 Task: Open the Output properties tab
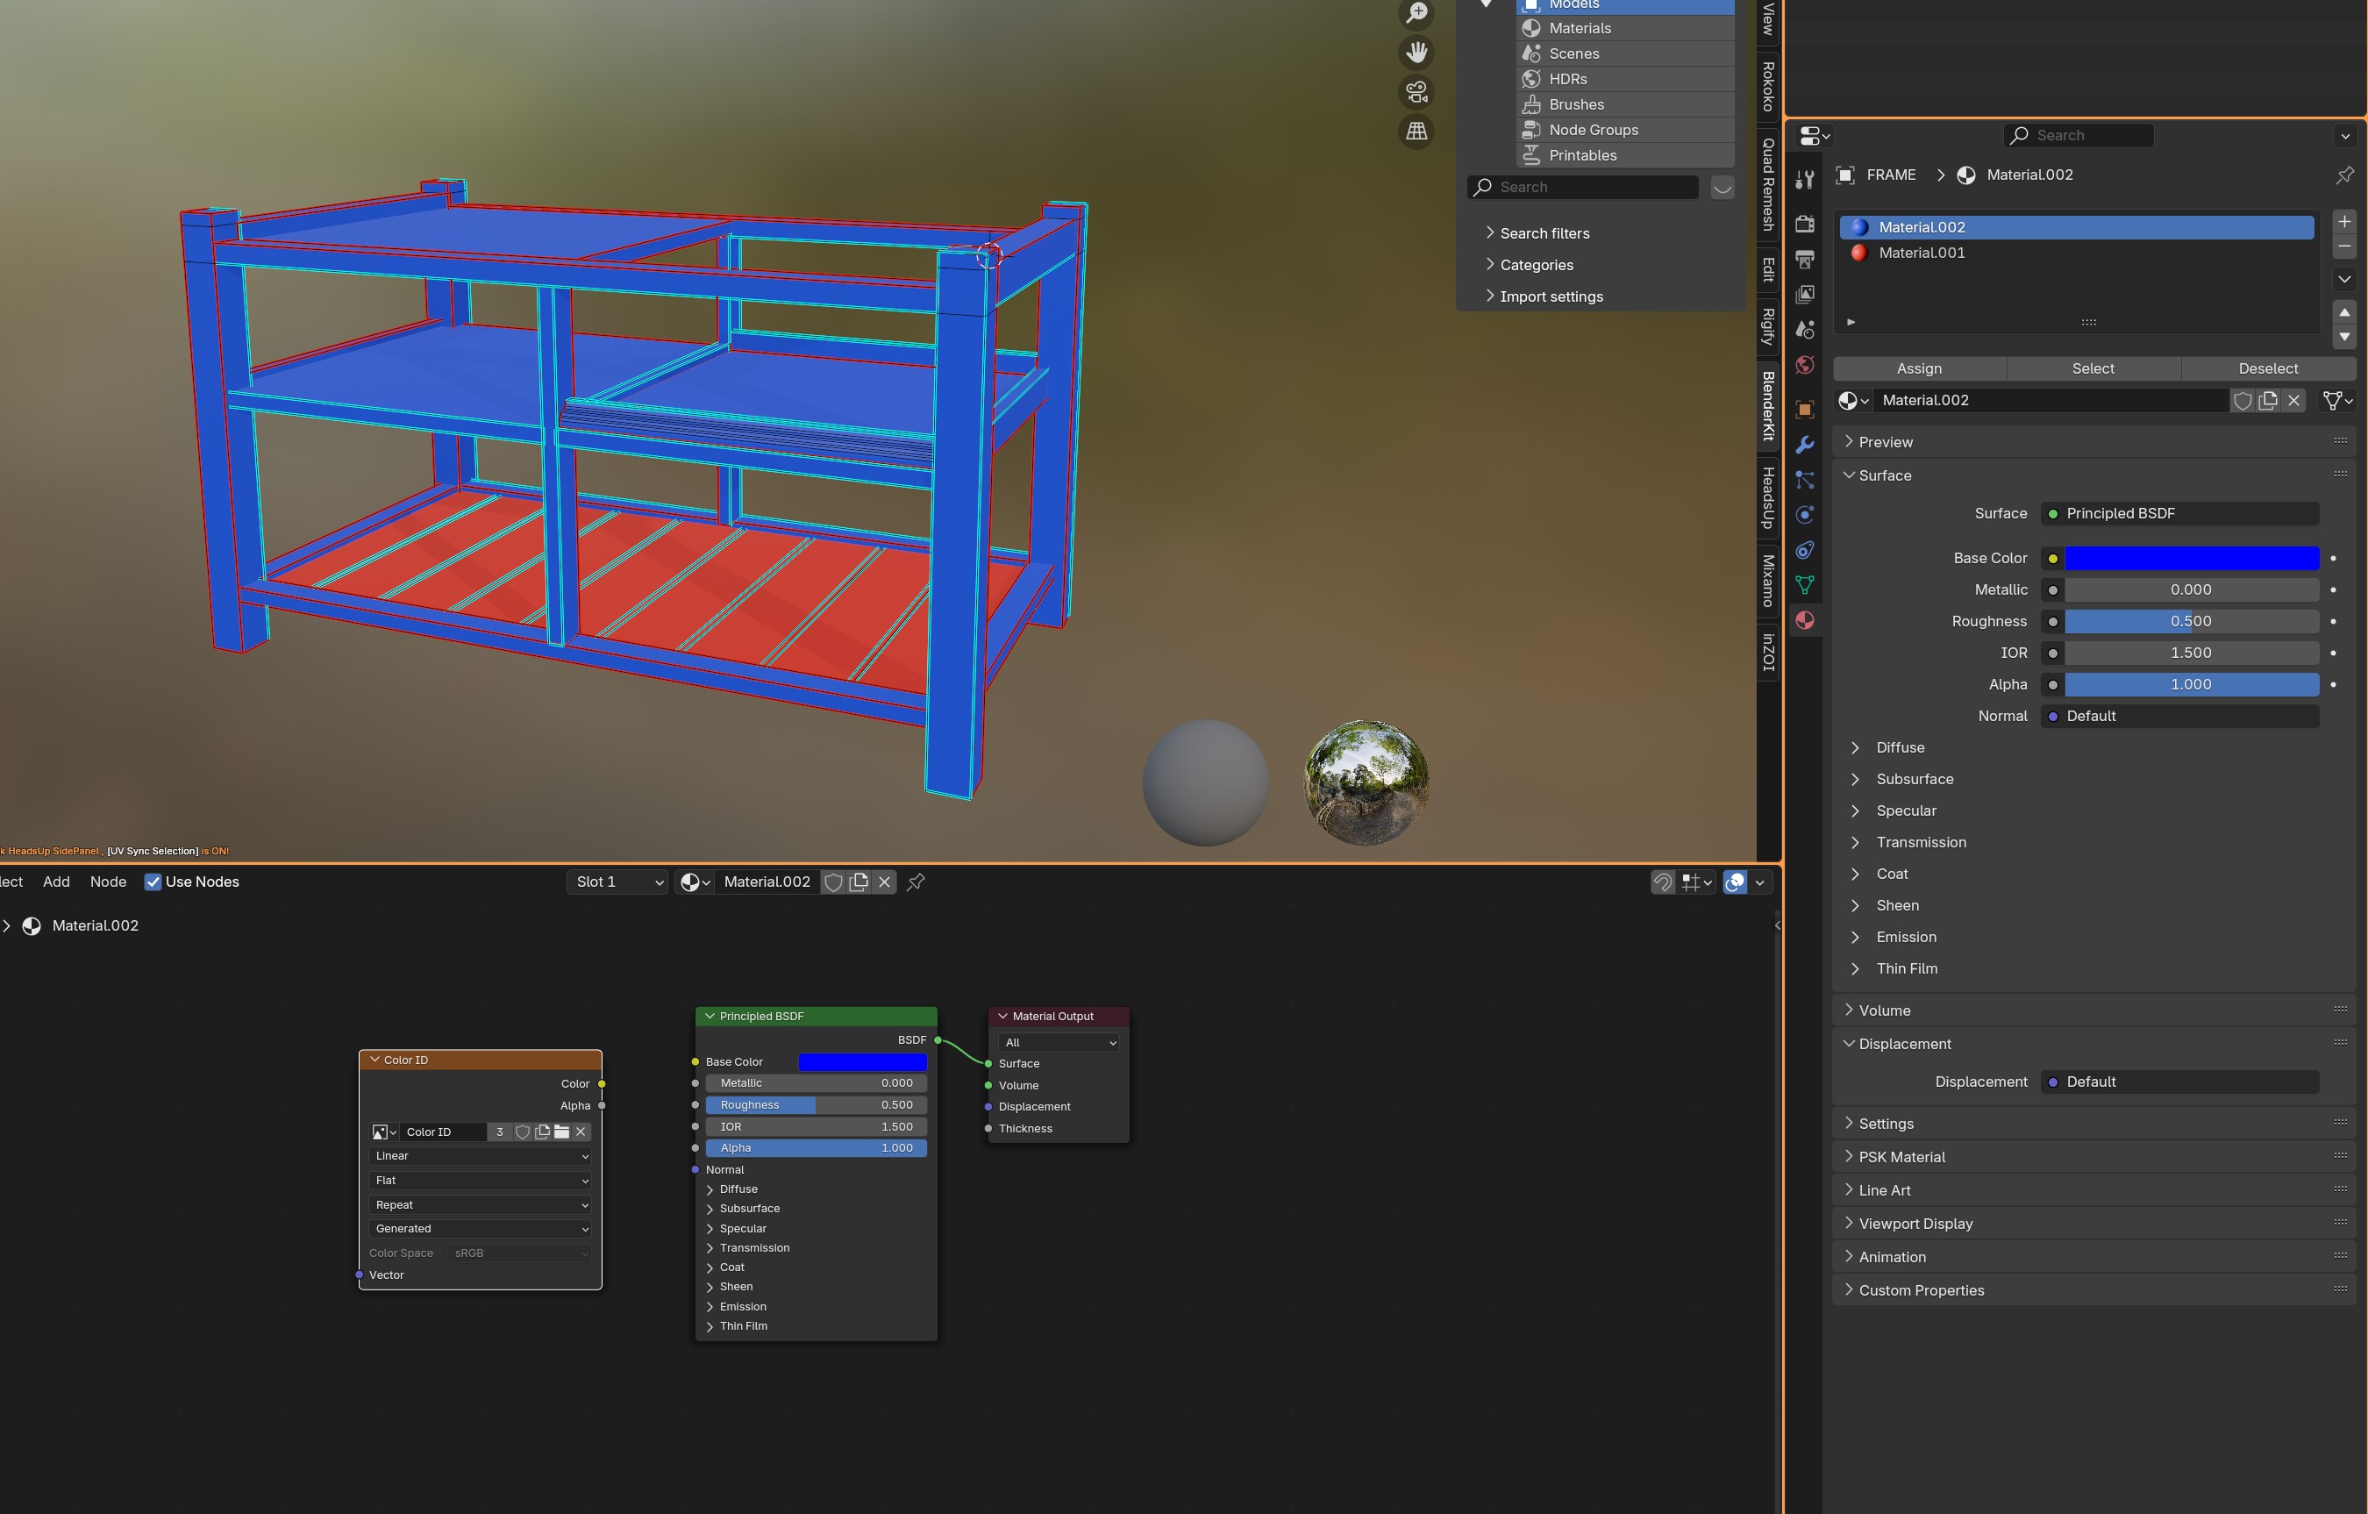1805,259
